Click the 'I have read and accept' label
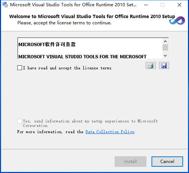189x173 pixels. tap(68, 68)
